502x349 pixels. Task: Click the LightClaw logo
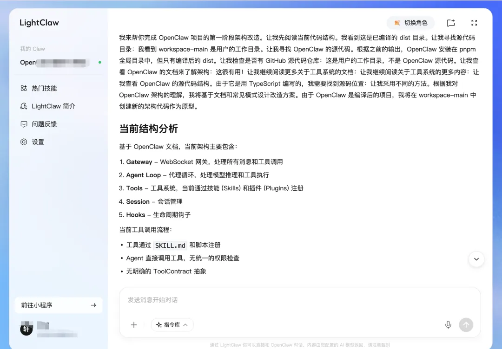tap(40, 23)
